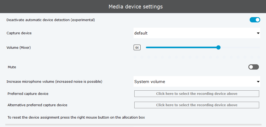This screenshot has width=266, height=127.
Task: Open the Capture device dropdown
Action: click(x=195, y=33)
